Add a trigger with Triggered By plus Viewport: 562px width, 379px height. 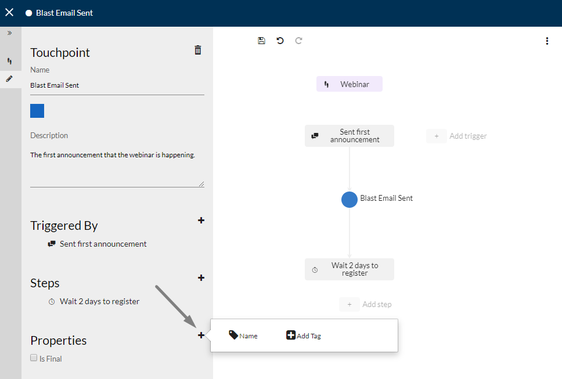tap(201, 221)
